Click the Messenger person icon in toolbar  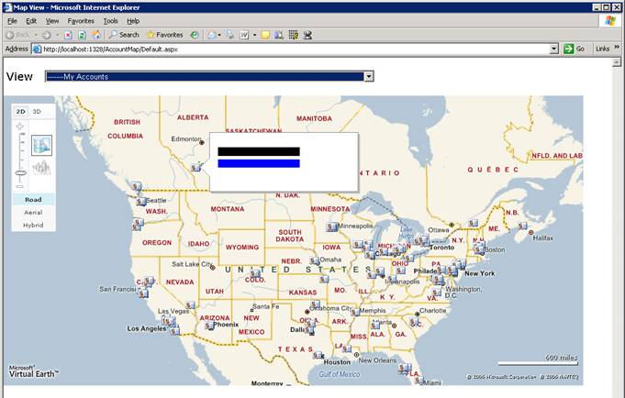[307, 35]
